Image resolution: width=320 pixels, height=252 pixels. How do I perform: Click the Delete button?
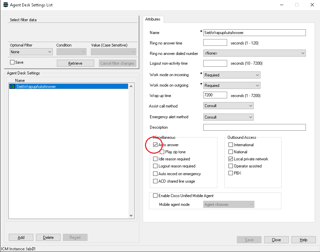coord(48,238)
